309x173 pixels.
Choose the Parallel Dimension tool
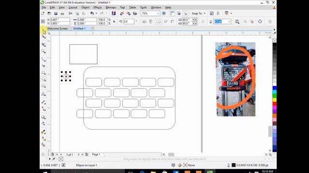[43, 102]
